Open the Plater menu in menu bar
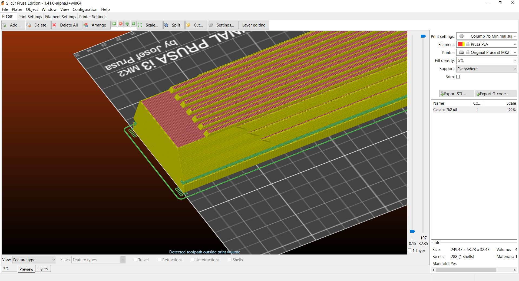Image resolution: width=519 pixels, height=281 pixels. (17, 9)
